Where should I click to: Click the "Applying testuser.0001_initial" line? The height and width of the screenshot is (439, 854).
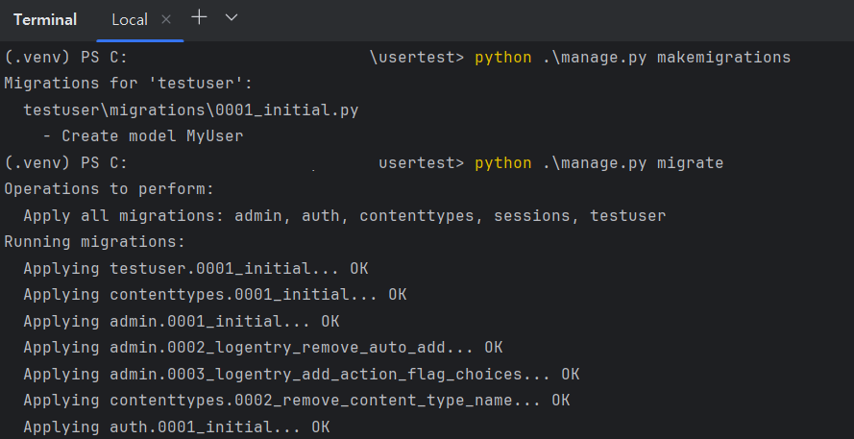pyautogui.click(x=195, y=268)
